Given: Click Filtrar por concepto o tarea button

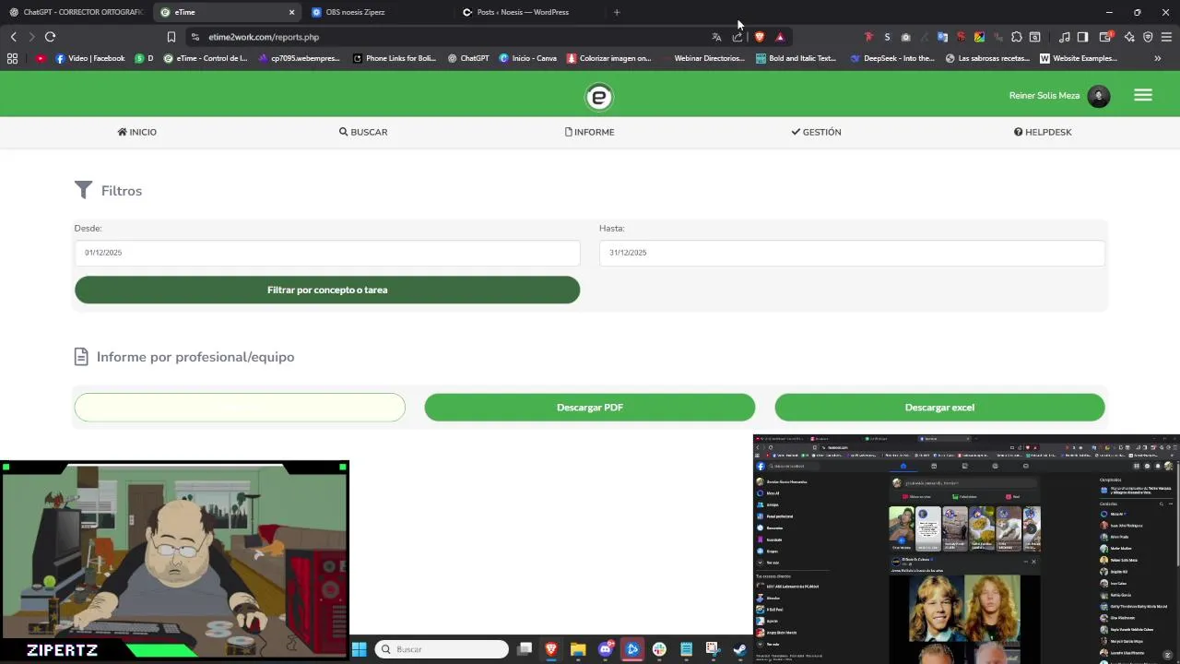Looking at the screenshot, I should coord(327,290).
